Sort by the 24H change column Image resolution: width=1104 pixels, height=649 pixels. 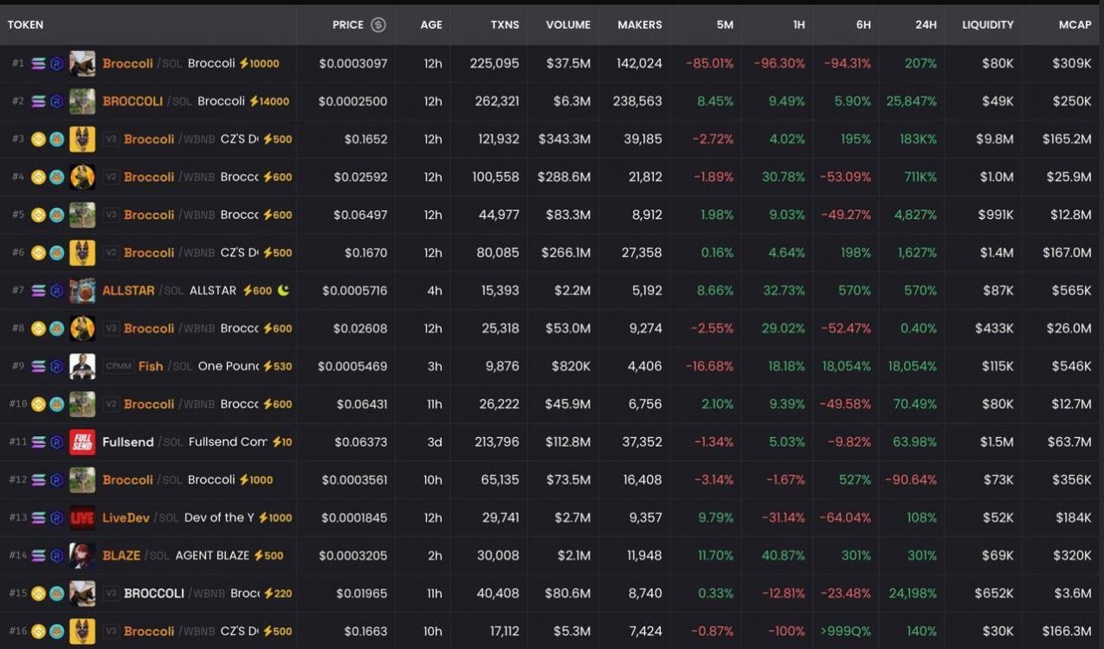click(926, 25)
